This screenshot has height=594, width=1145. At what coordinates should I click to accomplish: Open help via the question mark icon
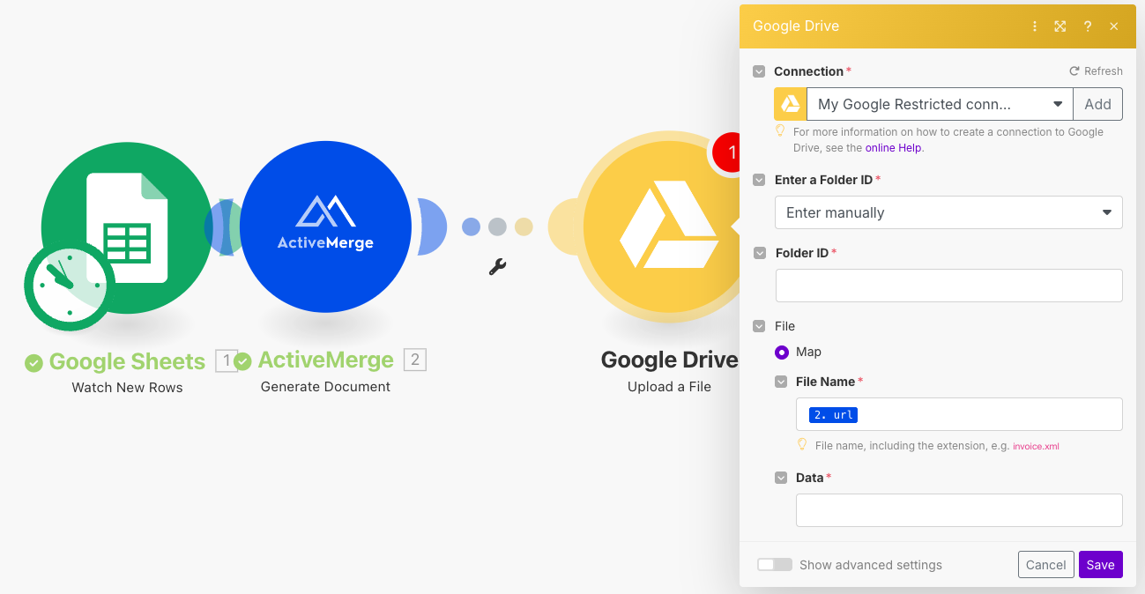click(1087, 26)
